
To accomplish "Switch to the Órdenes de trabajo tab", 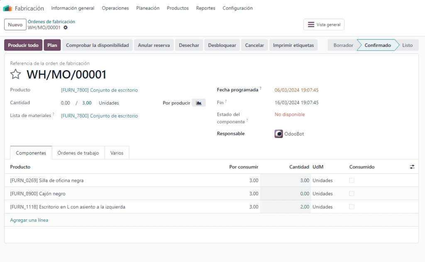I will tap(78, 152).
